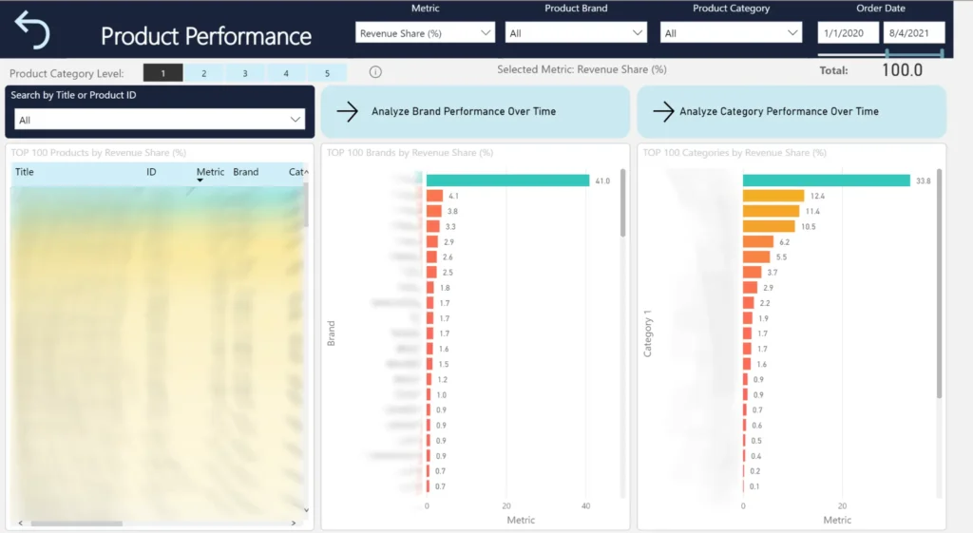The image size is (973, 533).
Task: Click the back arrow icon
Action: tap(32, 30)
